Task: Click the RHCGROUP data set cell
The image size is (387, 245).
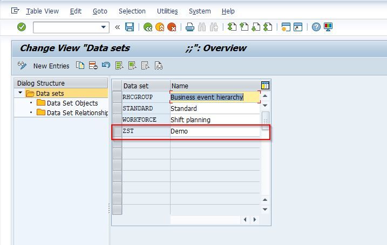Action: pyautogui.click(x=146, y=97)
